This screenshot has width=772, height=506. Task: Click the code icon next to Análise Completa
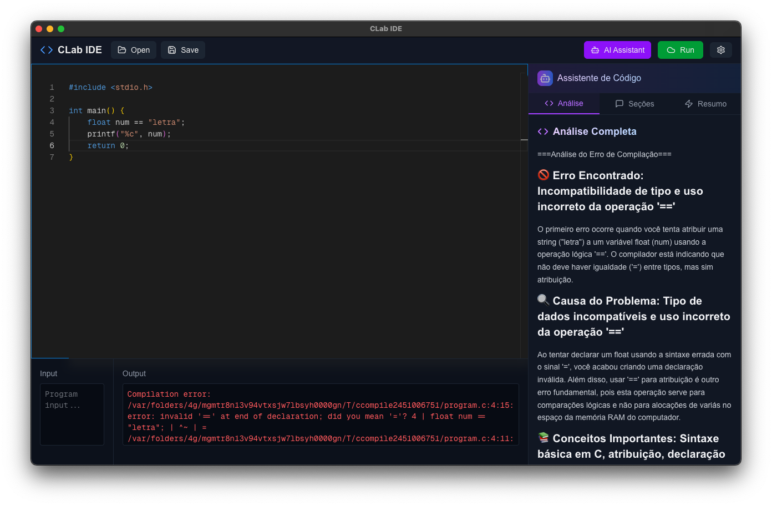click(x=543, y=131)
